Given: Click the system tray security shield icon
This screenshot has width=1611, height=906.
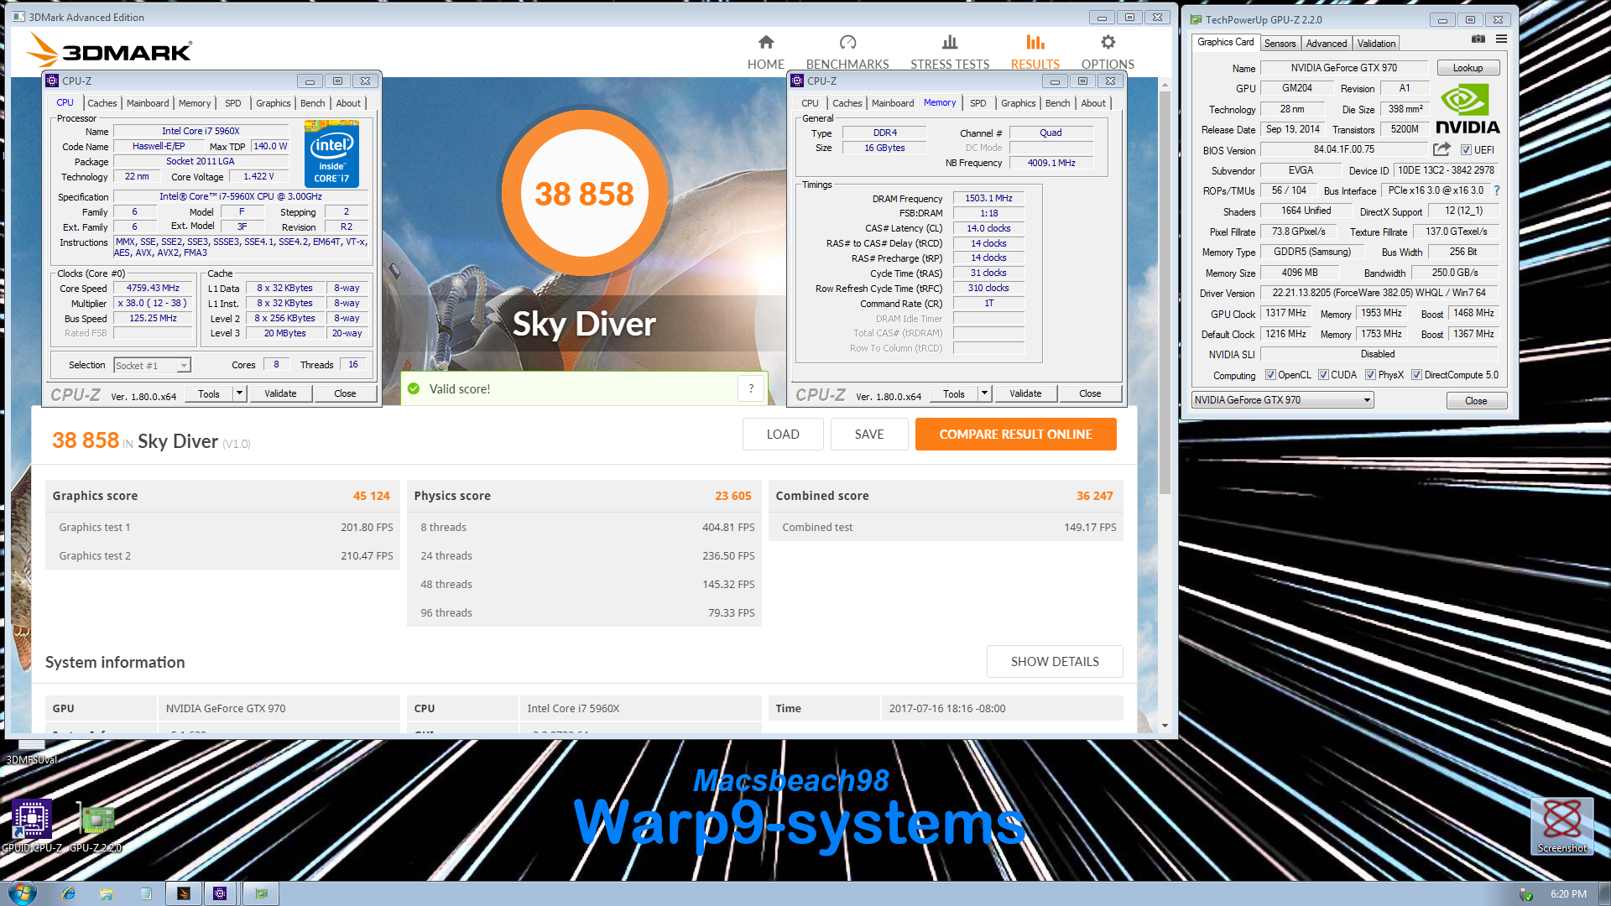Looking at the screenshot, I should (x=1526, y=894).
